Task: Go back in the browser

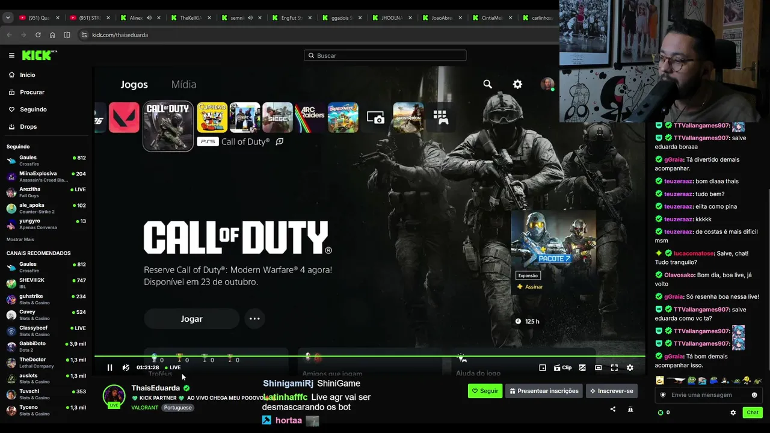Action: point(9,35)
